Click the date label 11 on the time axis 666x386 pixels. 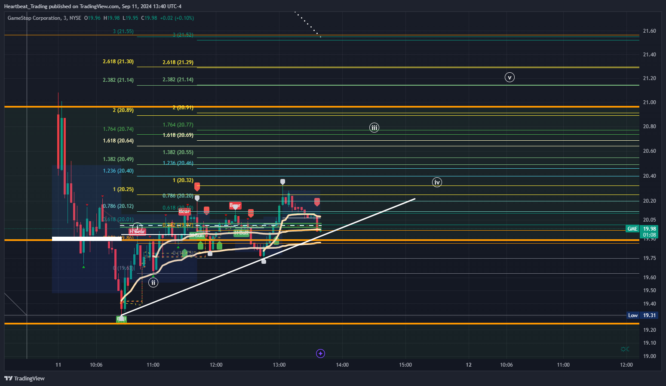click(58, 365)
